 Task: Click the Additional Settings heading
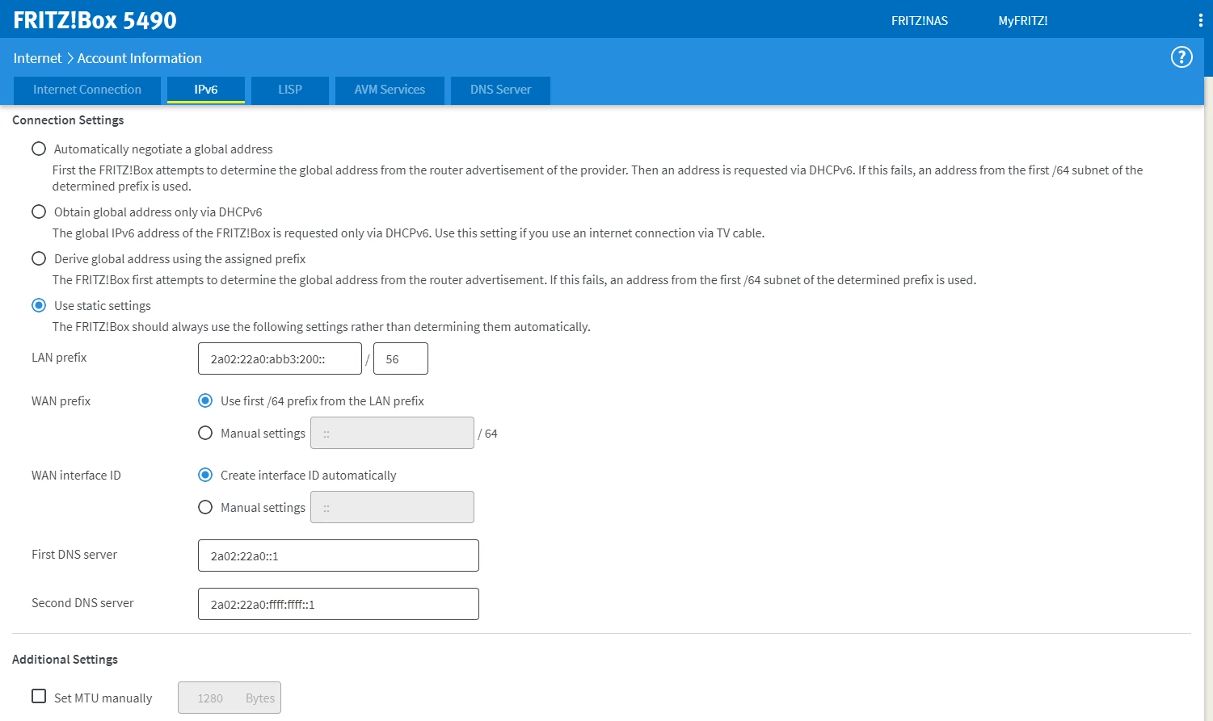(65, 660)
